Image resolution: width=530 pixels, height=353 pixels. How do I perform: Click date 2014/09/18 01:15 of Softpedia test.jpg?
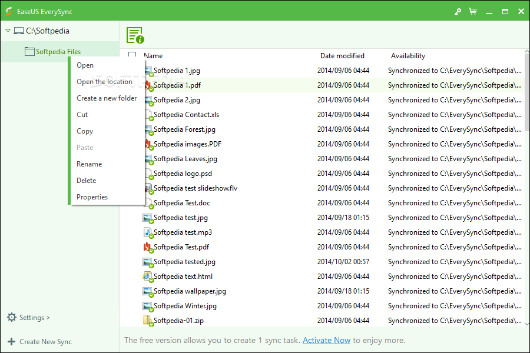[343, 218]
